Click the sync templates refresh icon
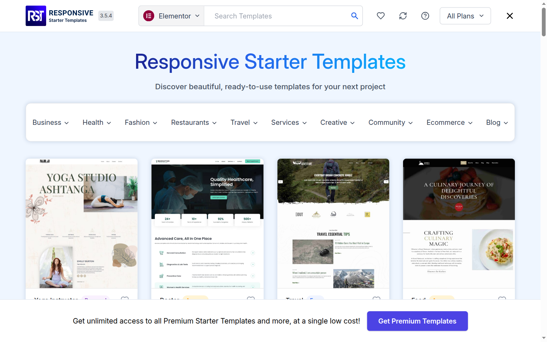This screenshot has height=342, width=547. click(x=403, y=16)
